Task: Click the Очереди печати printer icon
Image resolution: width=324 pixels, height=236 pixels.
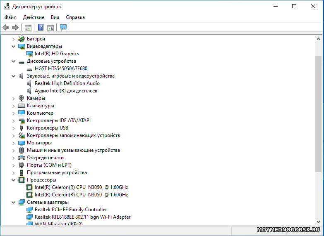Action: pyautogui.click(x=22, y=158)
